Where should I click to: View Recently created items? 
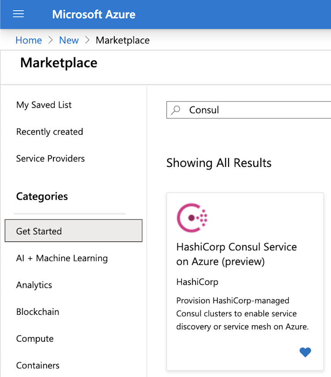click(x=49, y=132)
